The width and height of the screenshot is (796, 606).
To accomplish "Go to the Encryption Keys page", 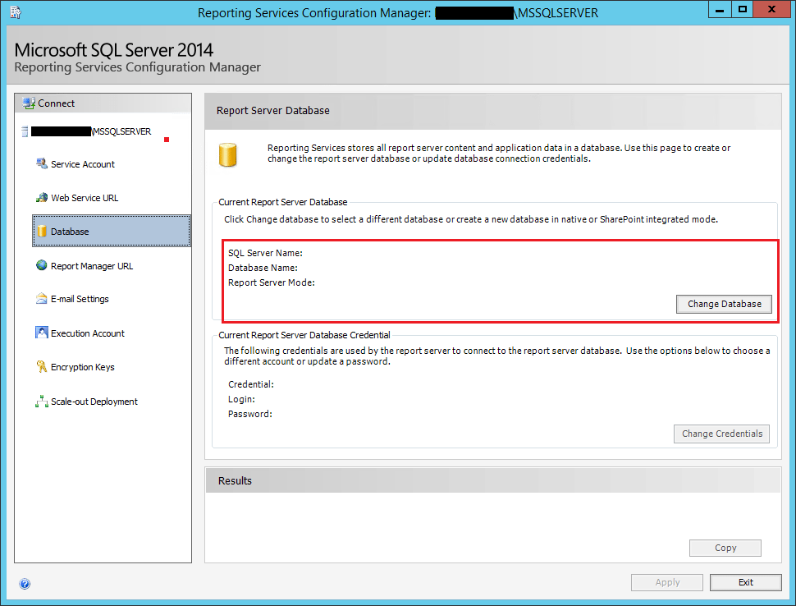I will (x=83, y=367).
